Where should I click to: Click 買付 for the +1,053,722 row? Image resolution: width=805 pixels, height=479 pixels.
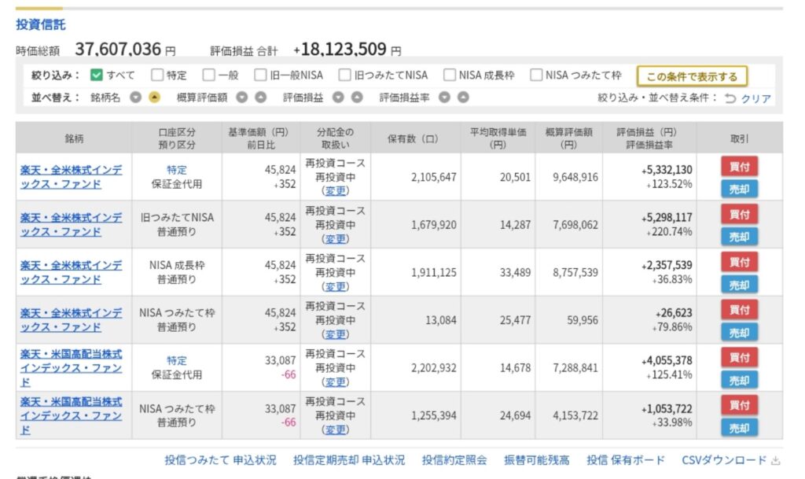739,405
